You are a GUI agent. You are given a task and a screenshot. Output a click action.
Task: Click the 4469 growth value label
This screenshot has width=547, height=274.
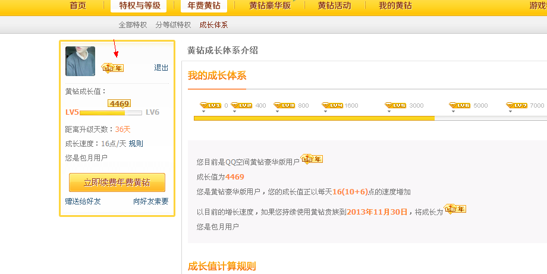pyautogui.click(x=120, y=104)
